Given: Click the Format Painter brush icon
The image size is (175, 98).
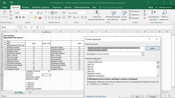Looking at the screenshot, I should point(10,19).
